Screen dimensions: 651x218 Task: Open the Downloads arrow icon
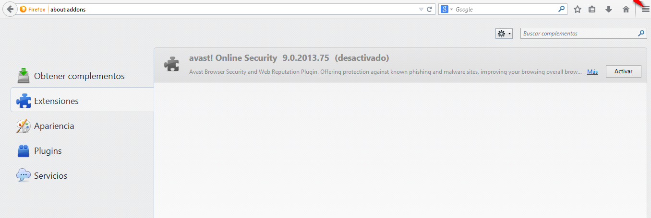tap(609, 9)
